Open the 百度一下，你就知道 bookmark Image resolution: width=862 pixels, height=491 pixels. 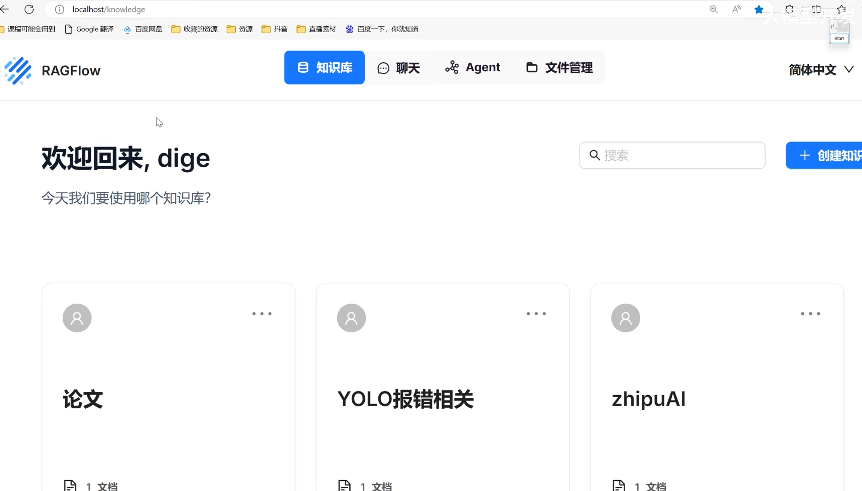pos(382,29)
